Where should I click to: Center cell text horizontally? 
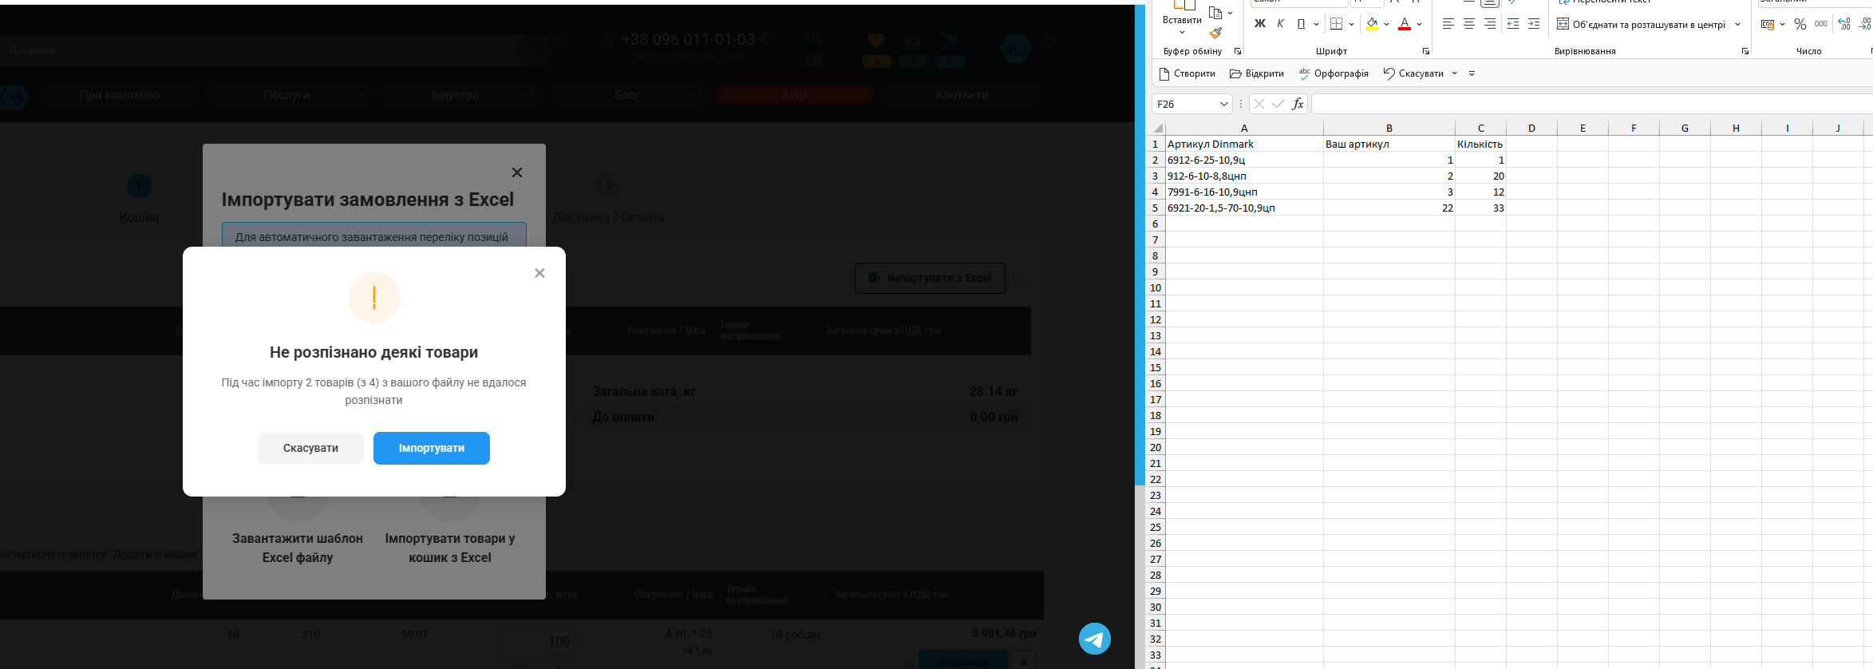[x=1469, y=24]
